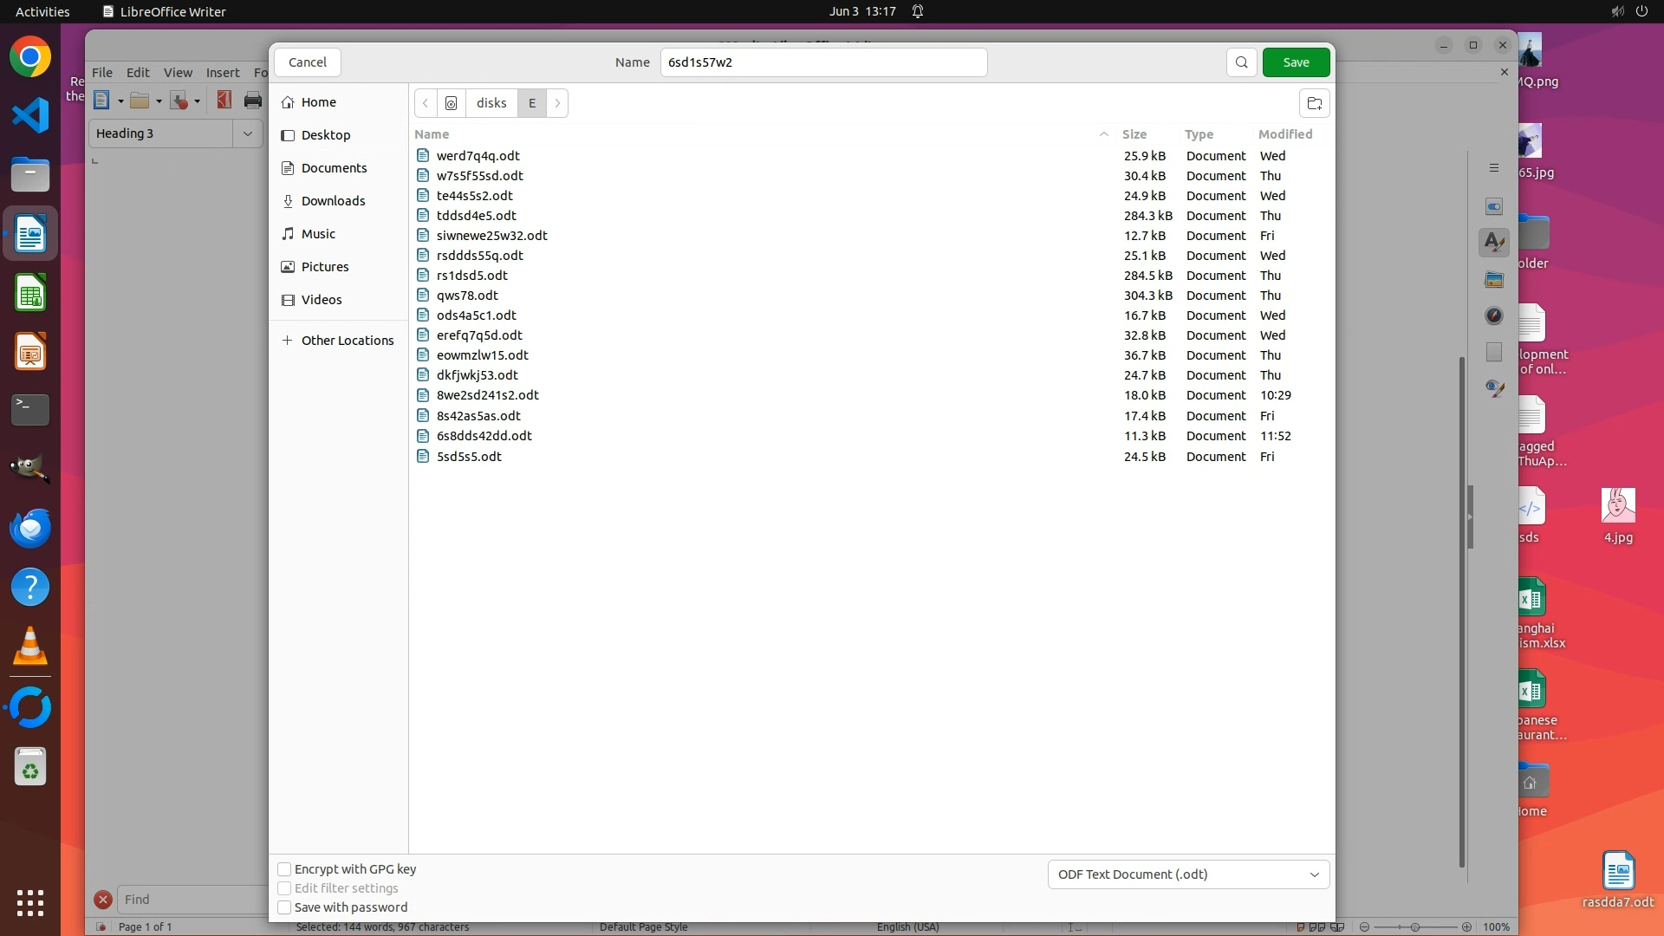Click the back arrow in path bar

[x=426, y=103]
